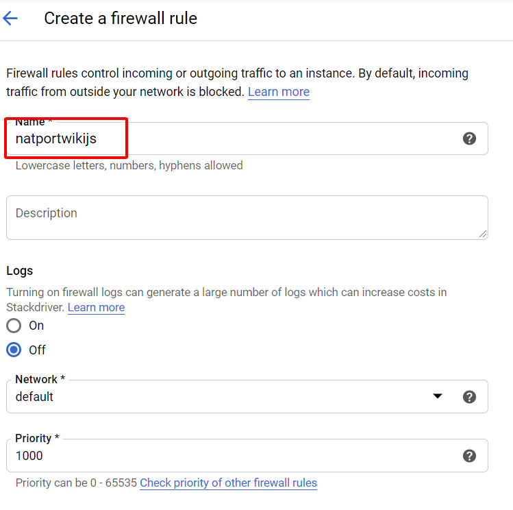Click the lowercase letters hint text
The width and height of the screenshot is (513, 510).
pos(129,165)
